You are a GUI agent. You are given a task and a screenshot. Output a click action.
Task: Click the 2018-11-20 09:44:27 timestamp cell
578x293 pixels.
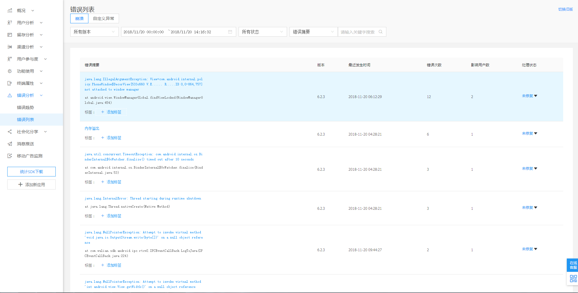point(365,250)
